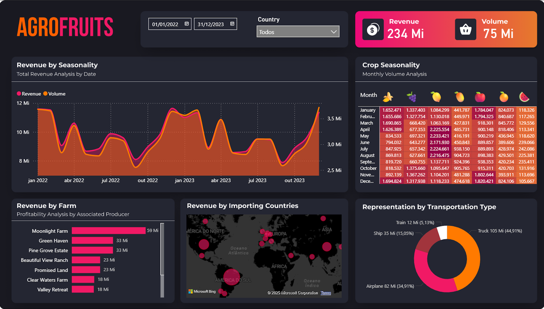Viewport: 544px width, 309px height.
Task: Click the start date field 01/01/2022
Action: click(166, 24)
